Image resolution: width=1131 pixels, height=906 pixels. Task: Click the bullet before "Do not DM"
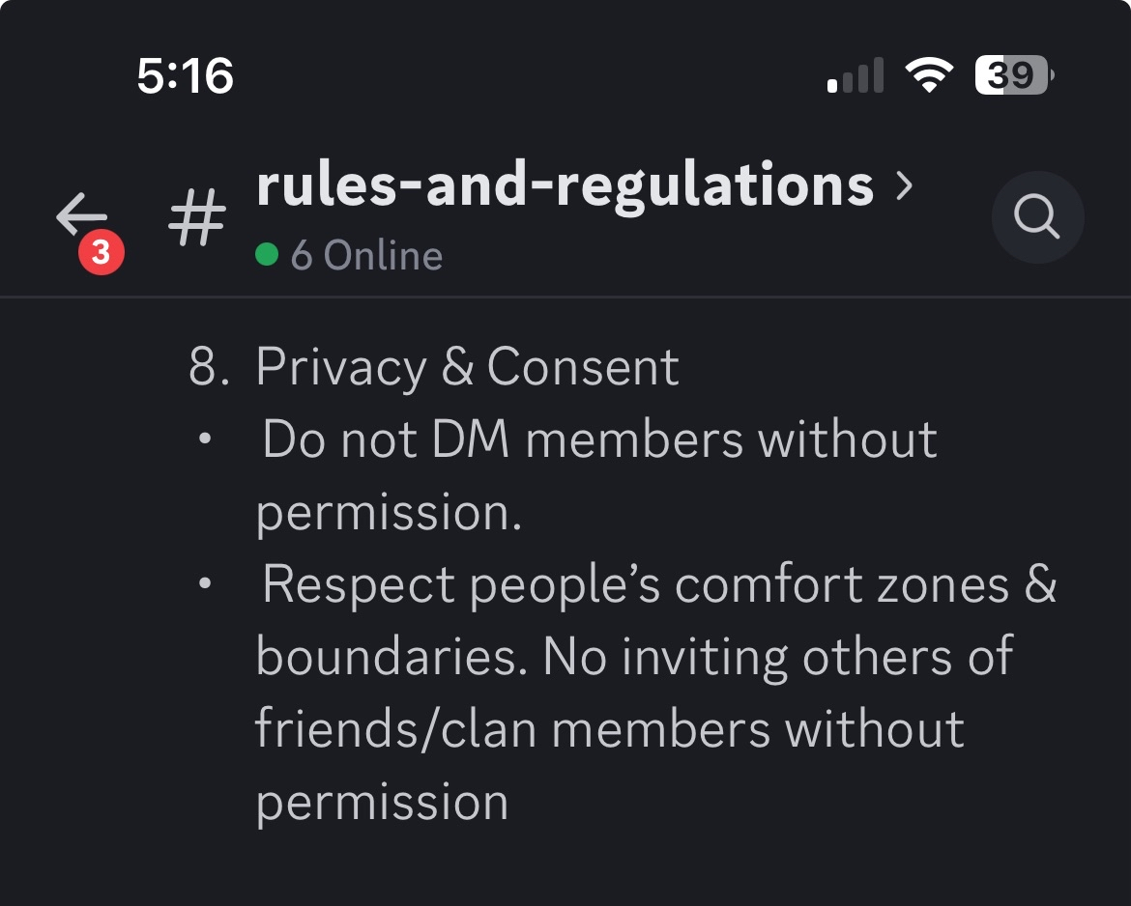coord(204,439)
